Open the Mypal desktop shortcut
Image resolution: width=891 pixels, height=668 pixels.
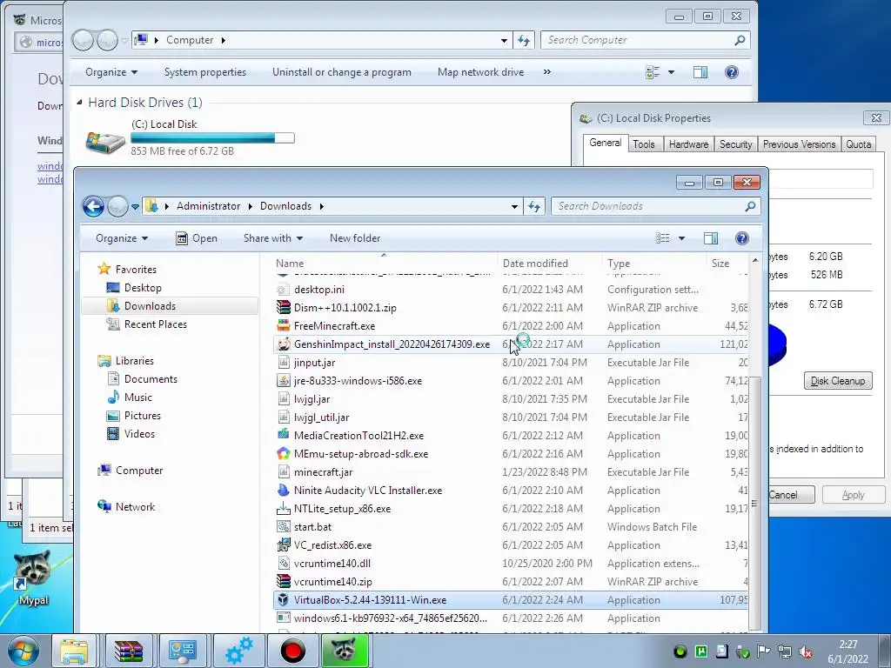[32, 577]
